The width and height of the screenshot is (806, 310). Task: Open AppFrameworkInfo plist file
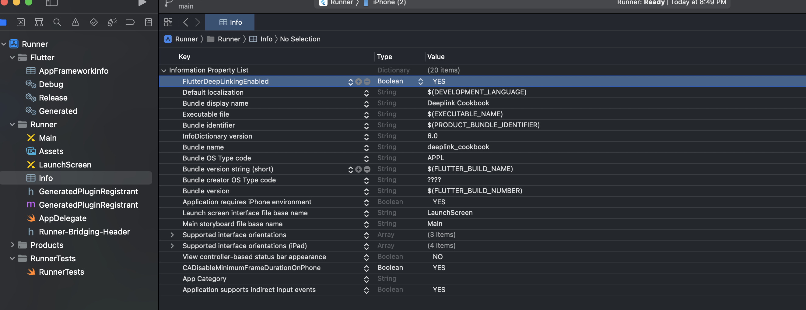pos(67,71)
